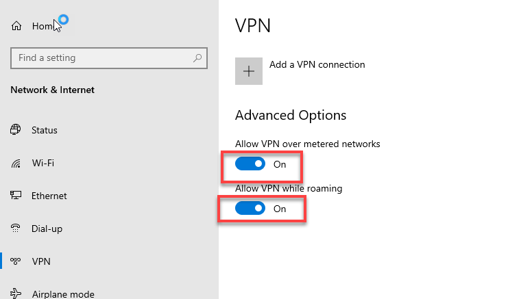The image size is (532, 299).
Task: Select Dial-up in the sidebar
Action: (x=47, y=229)
